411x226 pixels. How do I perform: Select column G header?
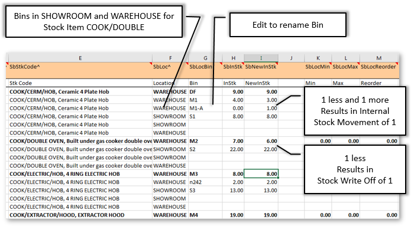point(206,58)
